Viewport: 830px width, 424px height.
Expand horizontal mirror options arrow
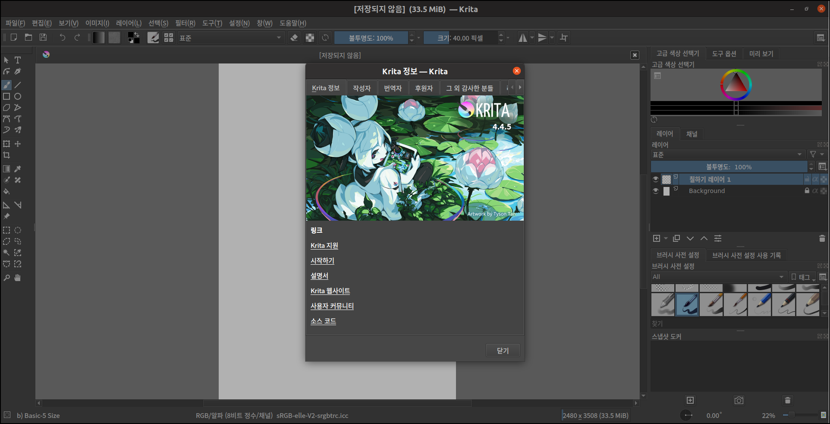532,38
